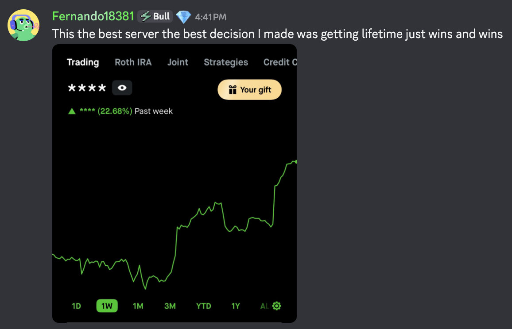
Task: Click the lightning bolt Bull role tag
Action: pyautogui.click(x=155, y=16)
